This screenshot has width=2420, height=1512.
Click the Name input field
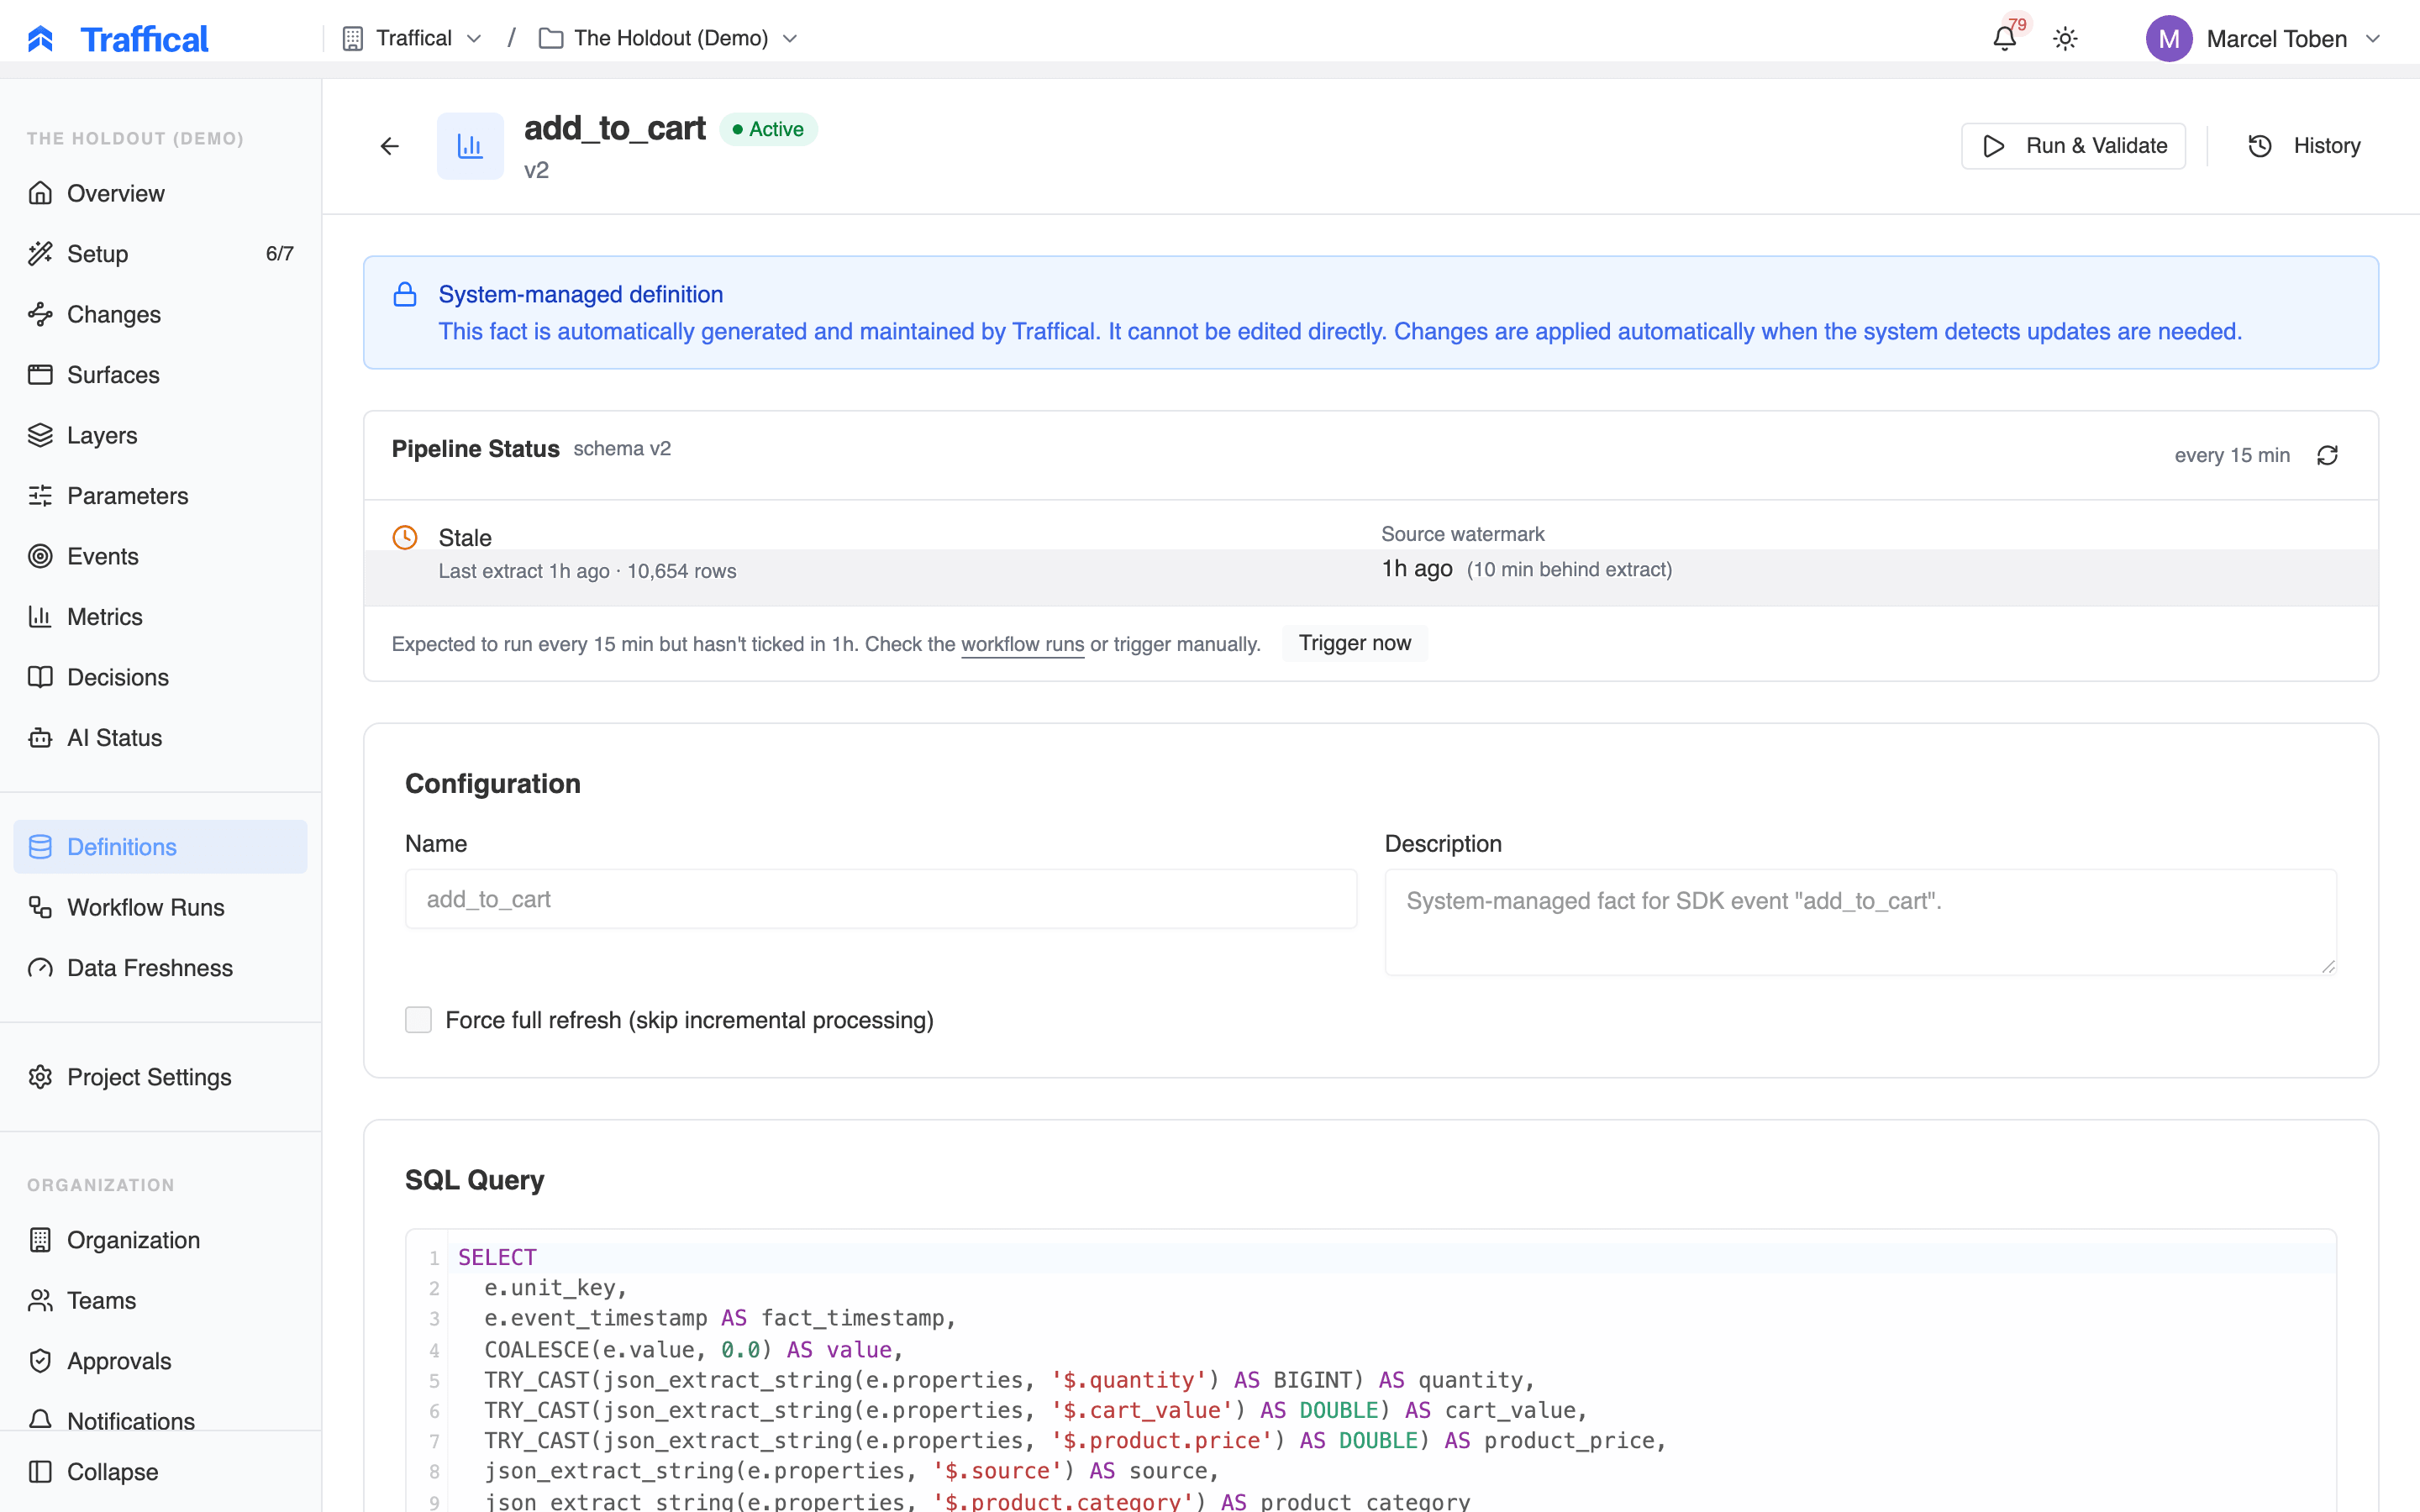(881, 899)
